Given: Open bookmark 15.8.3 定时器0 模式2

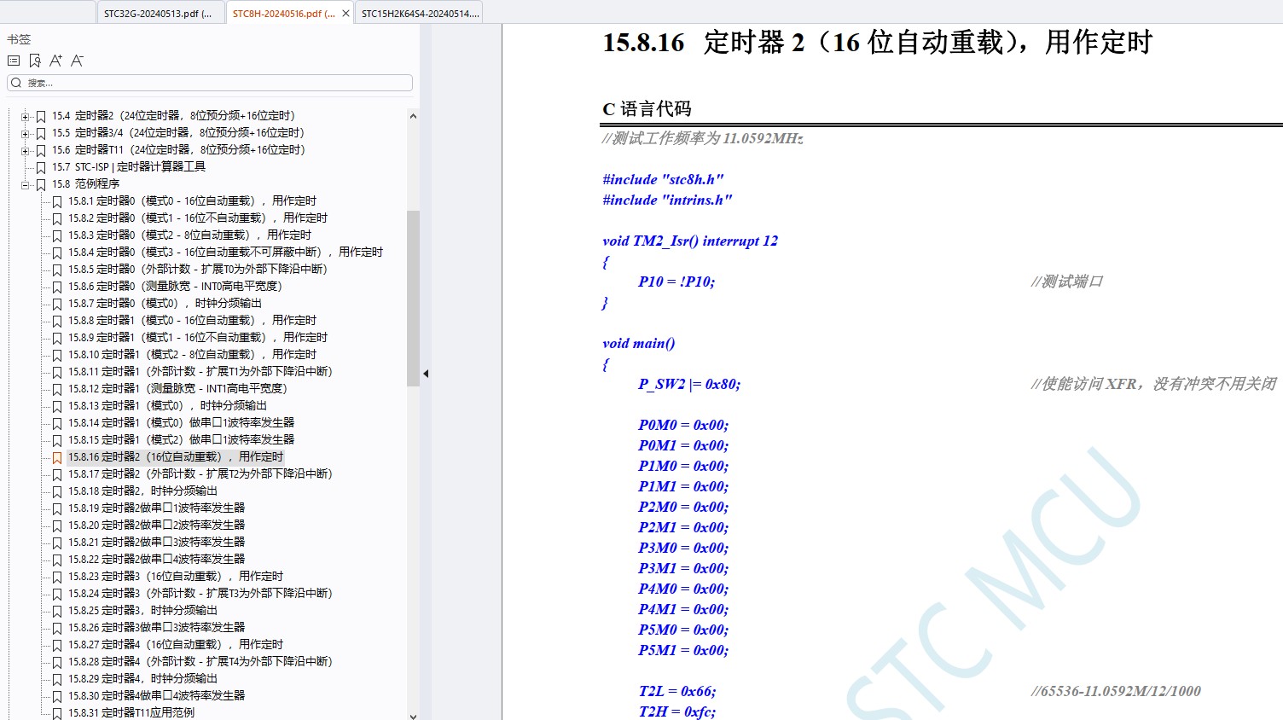Looking at the screenshot, I should [x=189, y=235].
